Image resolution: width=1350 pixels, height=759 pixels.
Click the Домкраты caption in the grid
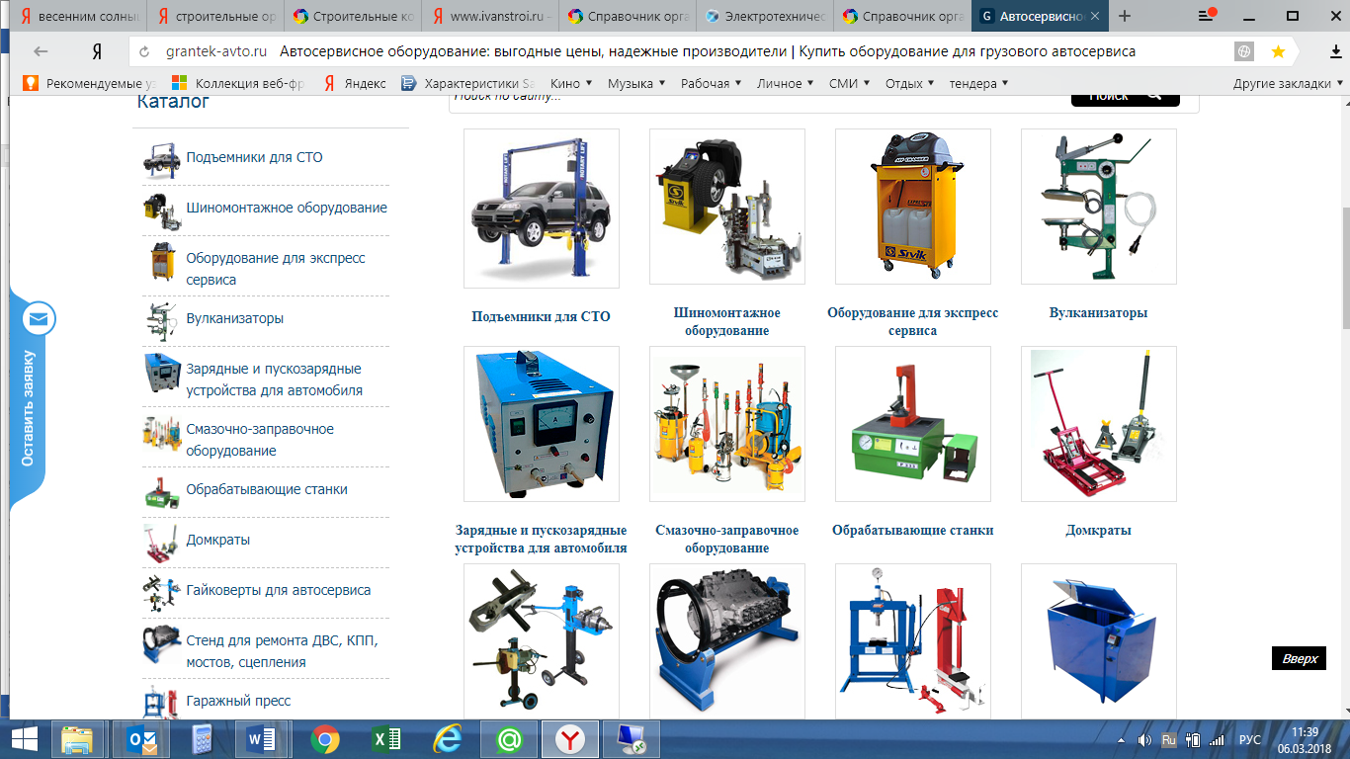1099,530
